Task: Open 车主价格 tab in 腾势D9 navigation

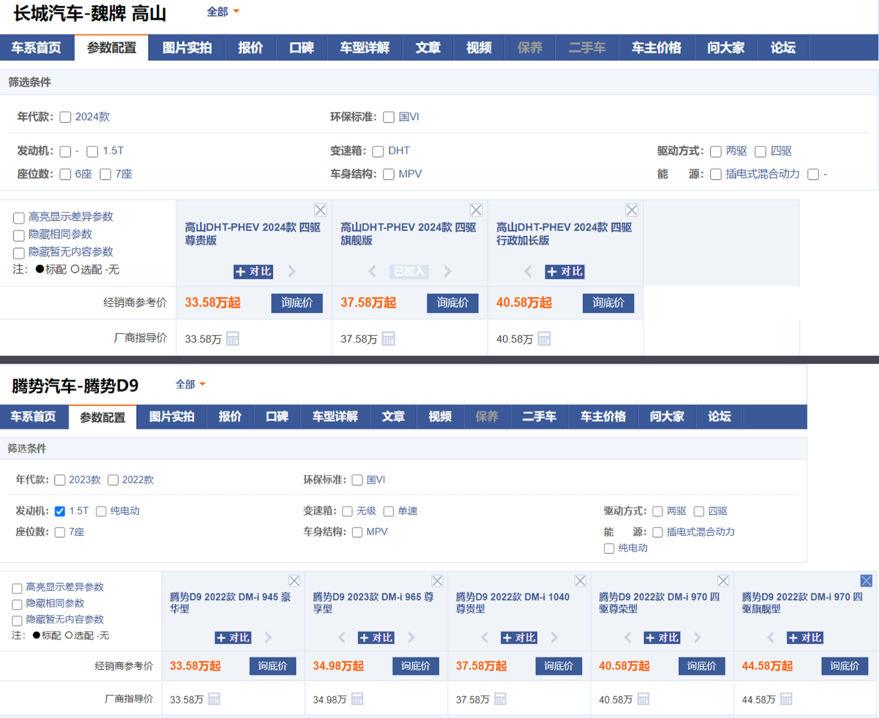Action: [x=603, y=417]
